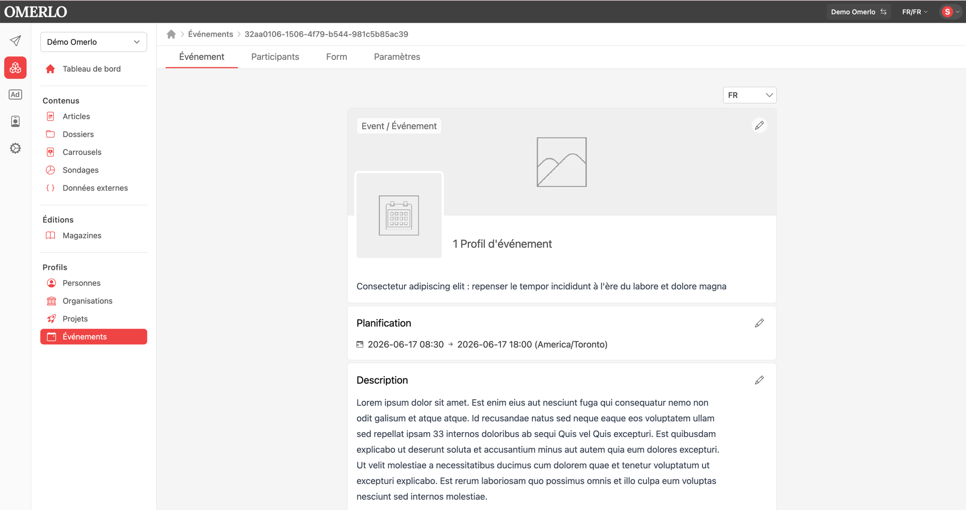Click the breadcrumb home icon
This screenshot has width=966, height=510.
click(x=171, y=34)
